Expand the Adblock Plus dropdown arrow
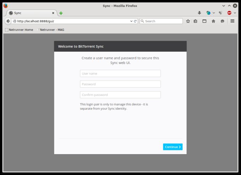Screen dimensions: 241x175 click(x=235, y=13)
